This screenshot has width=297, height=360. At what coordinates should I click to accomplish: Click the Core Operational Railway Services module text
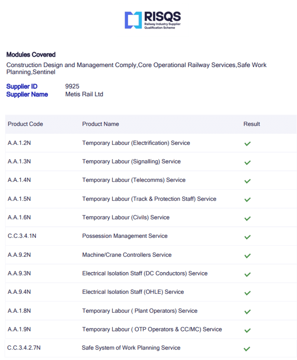point(187,65)
